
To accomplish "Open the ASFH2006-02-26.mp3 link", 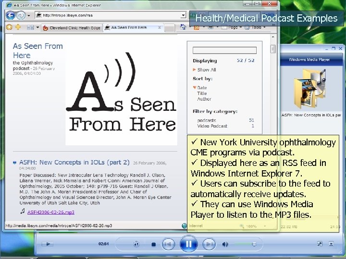I will coord(51,212).
